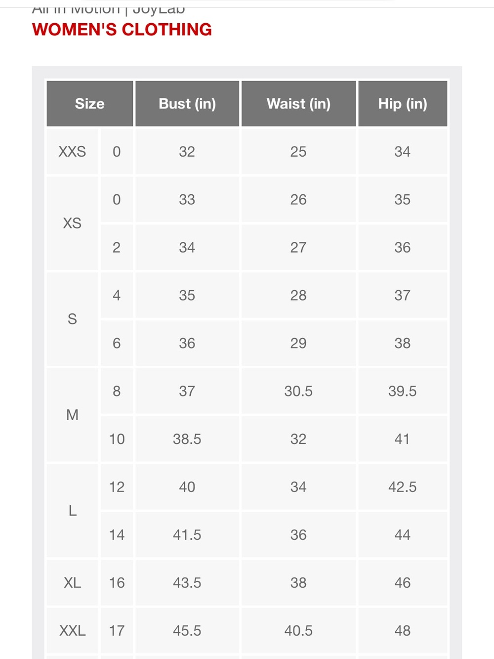The width and height of the screenshot is (494, 659).
Task: Select the 42.5 hip measurement cell
Action: coord(403,487)
